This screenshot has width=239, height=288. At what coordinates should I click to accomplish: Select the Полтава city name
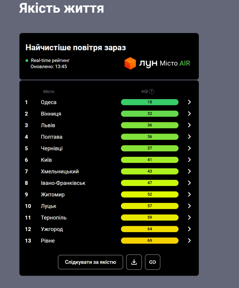[x=52, y=137]
